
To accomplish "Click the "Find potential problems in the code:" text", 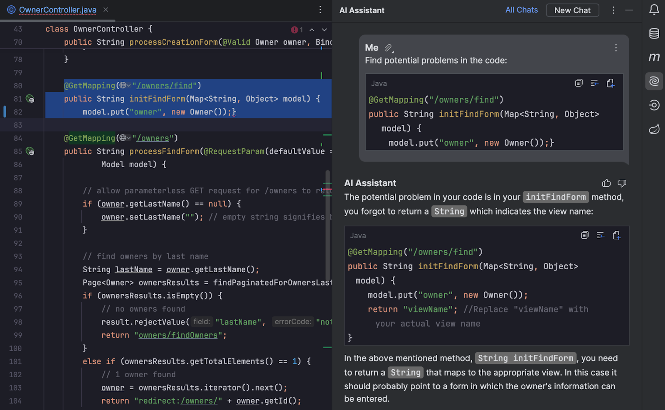I will [x=436, y=61].
